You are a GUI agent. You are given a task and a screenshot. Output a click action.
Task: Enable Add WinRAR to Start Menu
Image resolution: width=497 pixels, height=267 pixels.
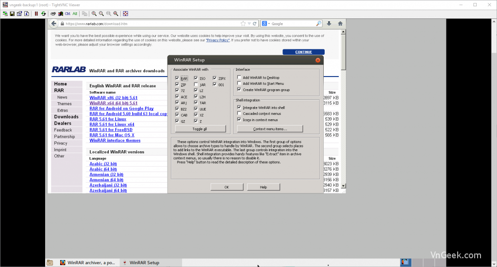click(239, 83)
